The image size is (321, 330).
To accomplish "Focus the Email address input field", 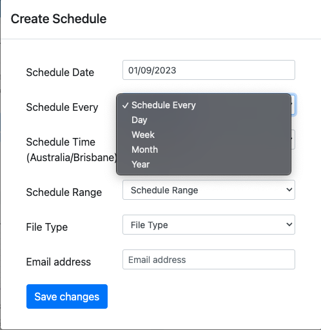I will pos(209,260).
